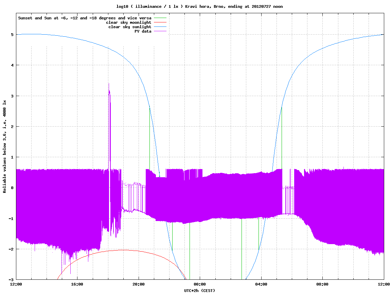The image size is (391, 293).
Task: Click the leftmost 12:00 x-axis tick label
Action: click(x=16, y=284)
